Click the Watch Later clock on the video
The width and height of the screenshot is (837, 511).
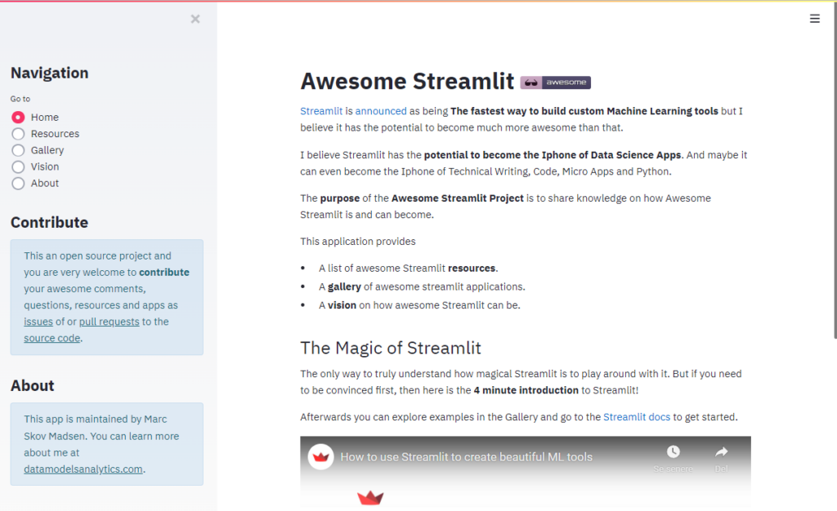coord(672,451)
